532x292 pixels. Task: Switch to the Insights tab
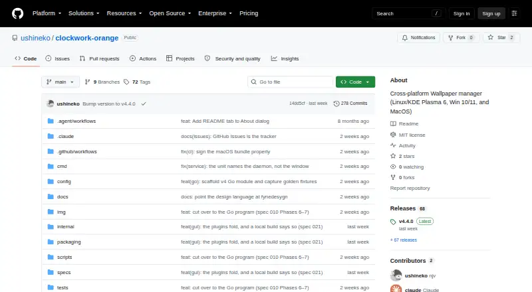(x=285, y=58)
